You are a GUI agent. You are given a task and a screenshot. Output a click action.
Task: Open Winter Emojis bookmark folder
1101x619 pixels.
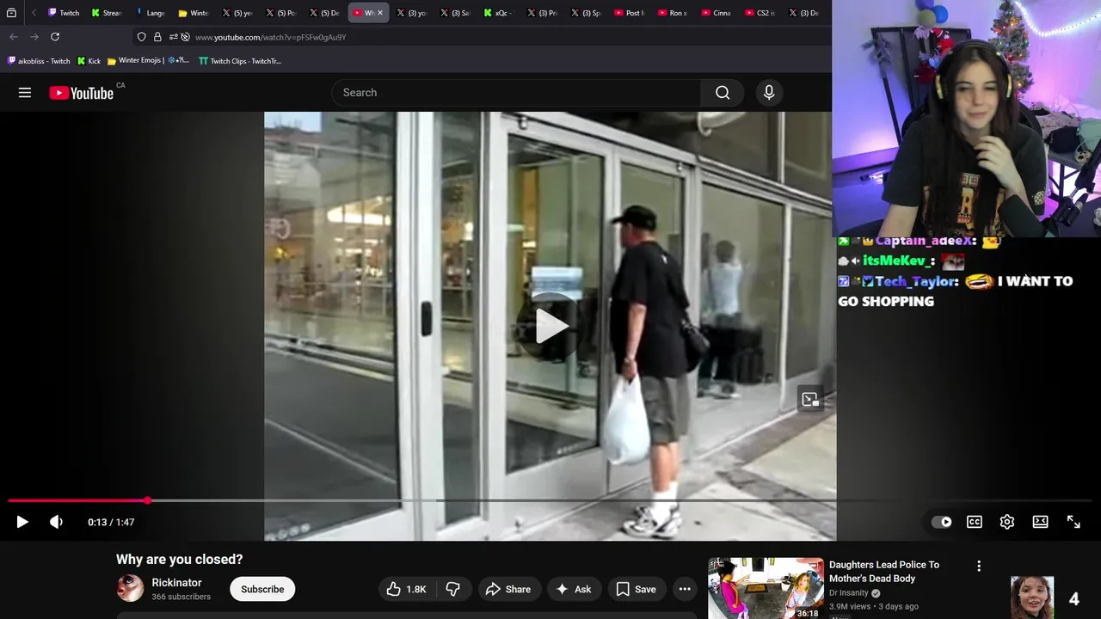coord(149,61)
